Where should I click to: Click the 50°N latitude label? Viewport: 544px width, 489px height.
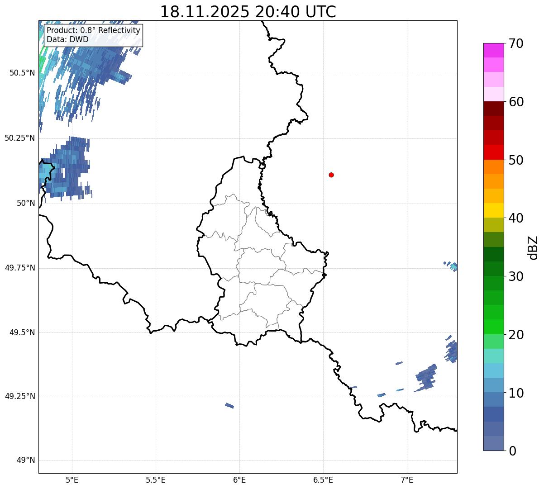(26, 203)
